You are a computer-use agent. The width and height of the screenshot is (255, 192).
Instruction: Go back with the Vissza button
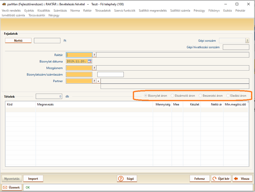(x=242, y=179)
